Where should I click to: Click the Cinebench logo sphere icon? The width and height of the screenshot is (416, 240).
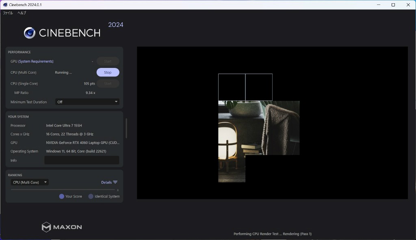(x=30, y=33)
